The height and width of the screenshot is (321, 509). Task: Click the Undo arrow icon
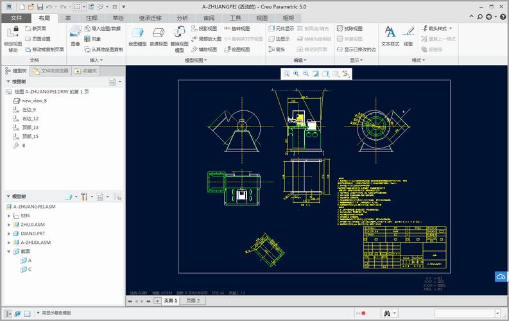(x=49, y=6)
